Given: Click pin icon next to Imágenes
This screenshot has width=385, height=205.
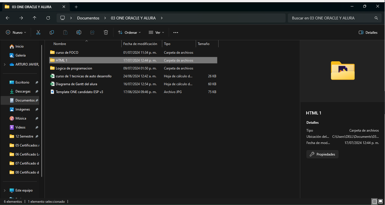Looking at the screenshot, I should [37, 109].
